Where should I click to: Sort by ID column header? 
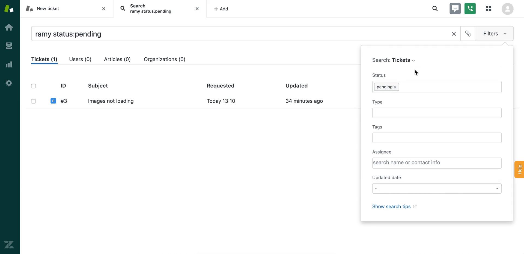click(x=63, y=86)
